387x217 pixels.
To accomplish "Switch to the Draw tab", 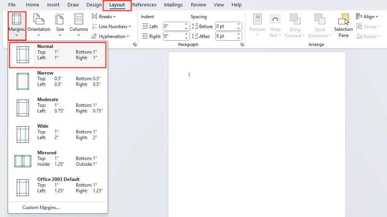I will 73,5.
